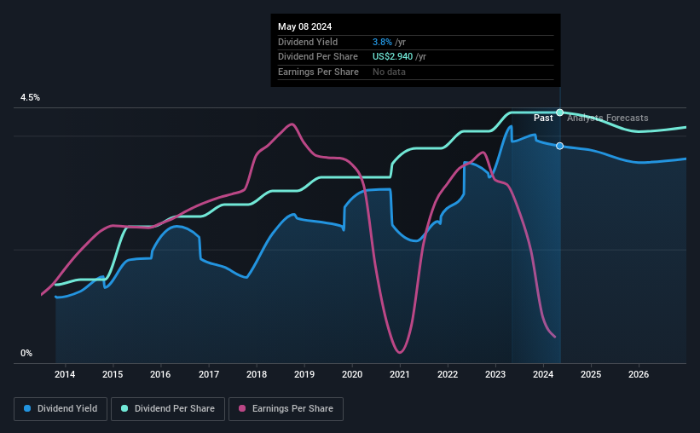This screenshot has width=700, height=433.
Task: Click the tooltip 'Earnings Per Share' row label
Action: pos(318,72)
